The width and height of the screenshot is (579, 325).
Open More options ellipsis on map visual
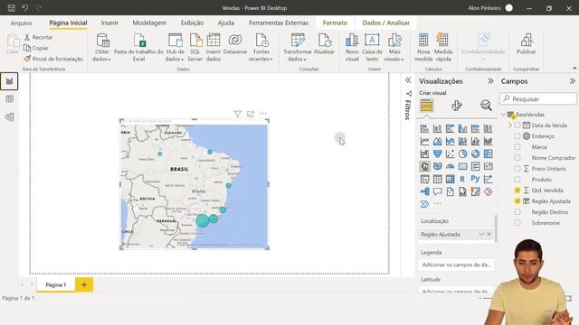tap(263, 114)
